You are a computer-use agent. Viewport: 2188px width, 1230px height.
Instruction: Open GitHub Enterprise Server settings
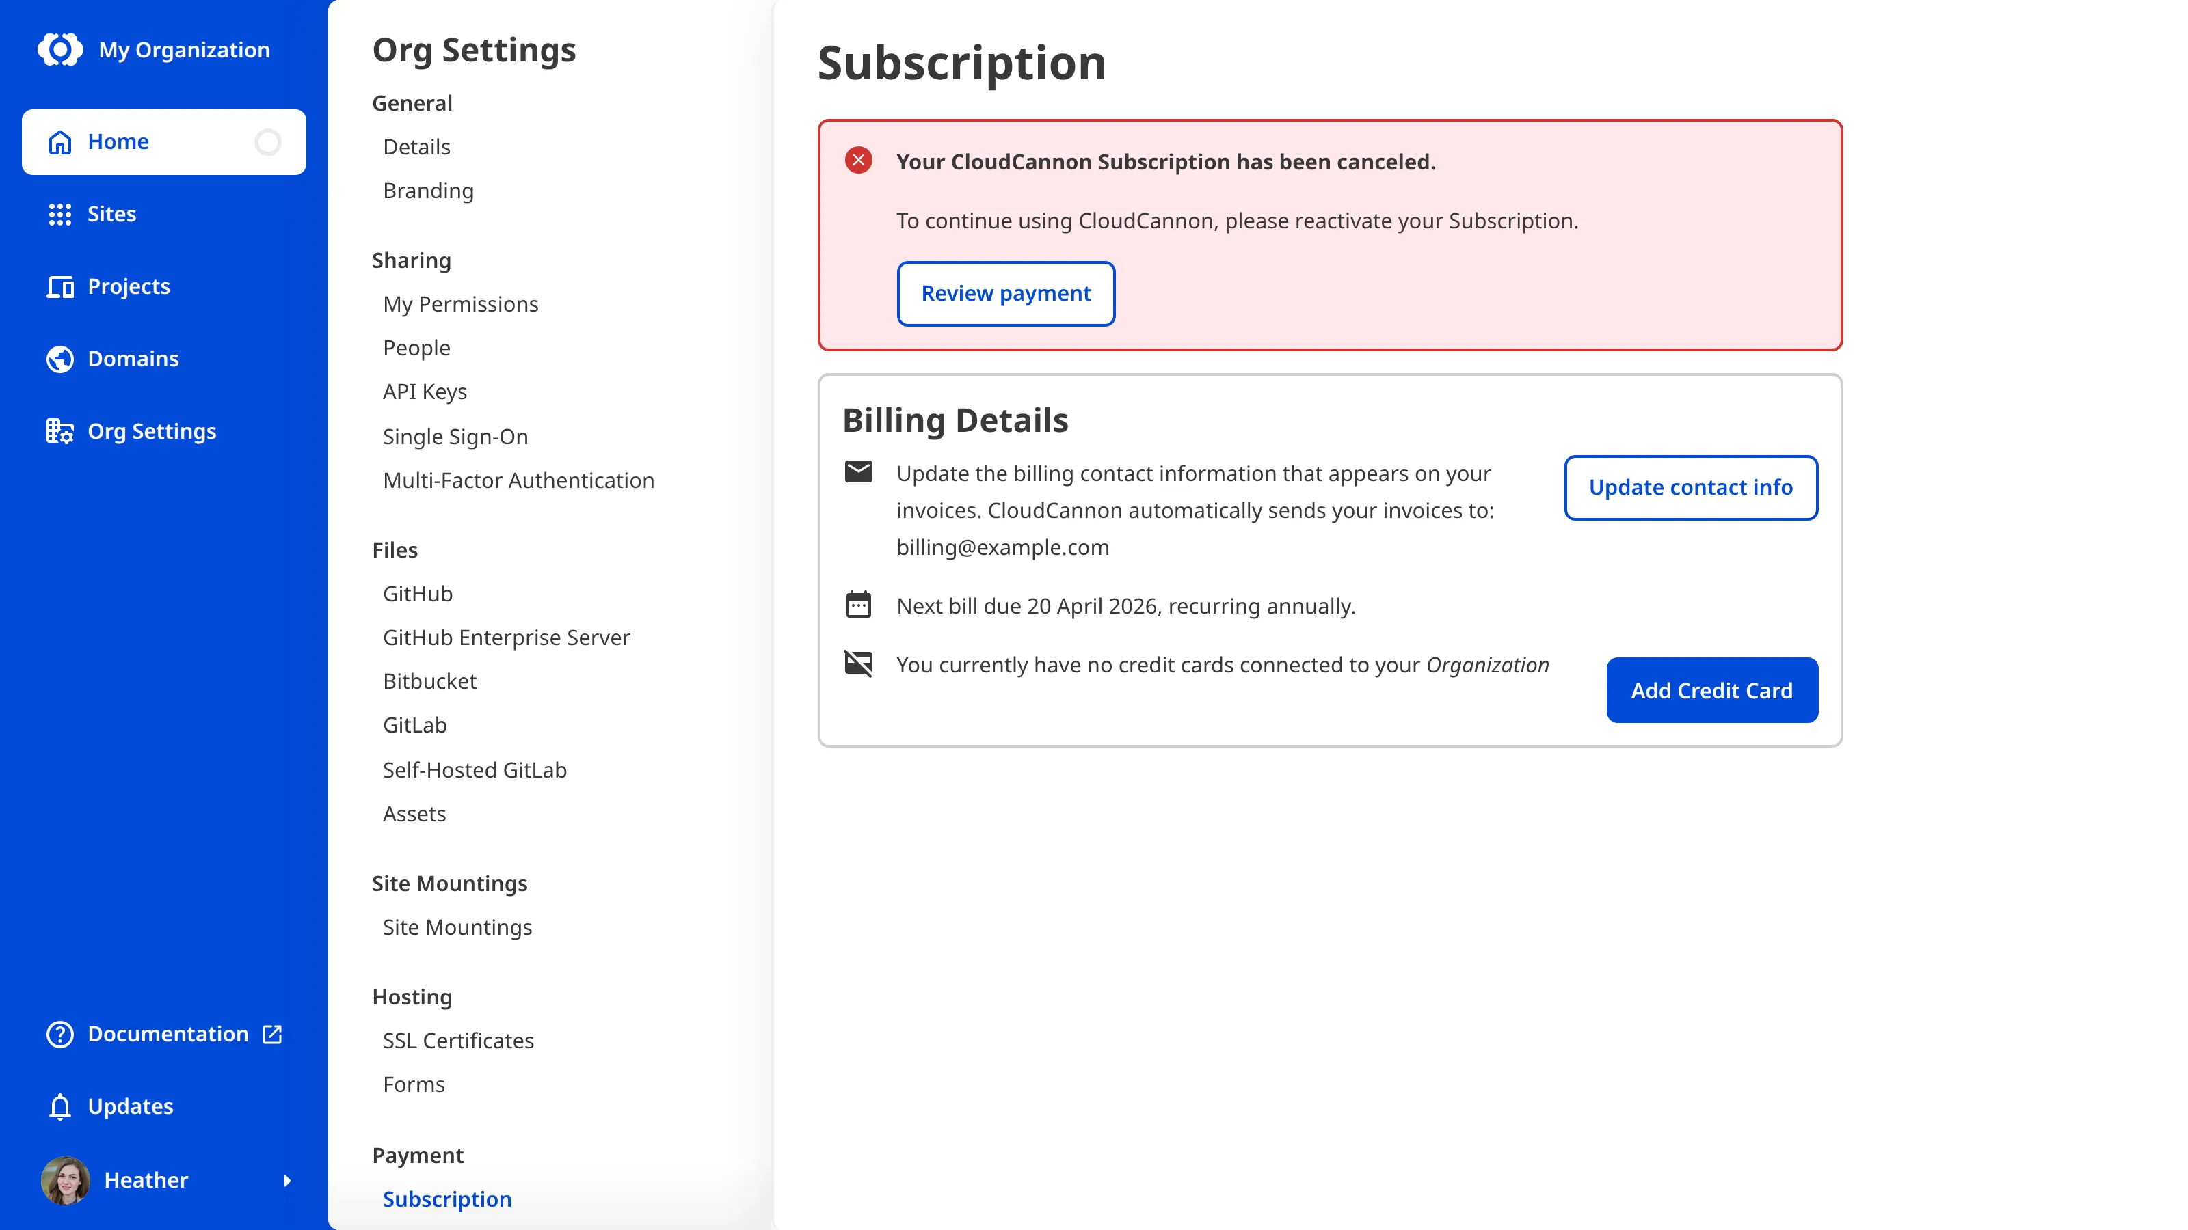(506, 638)
